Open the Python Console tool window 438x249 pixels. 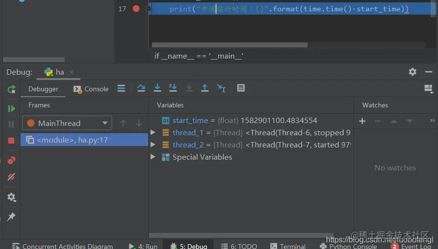point(348,246)
